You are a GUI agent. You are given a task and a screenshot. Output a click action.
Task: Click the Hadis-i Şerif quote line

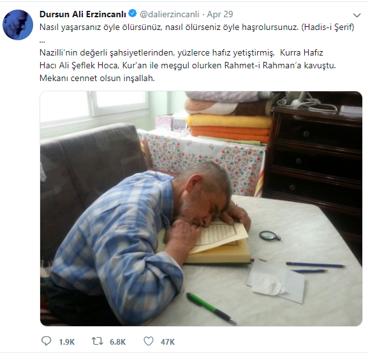pyautogui.click(x=196, y=27)
